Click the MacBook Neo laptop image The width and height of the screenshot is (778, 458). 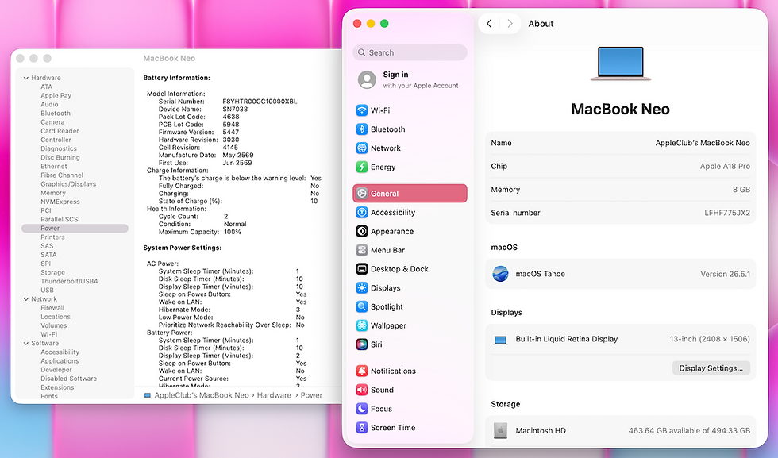620,64
